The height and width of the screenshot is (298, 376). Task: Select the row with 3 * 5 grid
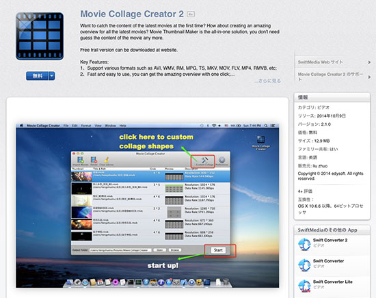click(150, 189)
